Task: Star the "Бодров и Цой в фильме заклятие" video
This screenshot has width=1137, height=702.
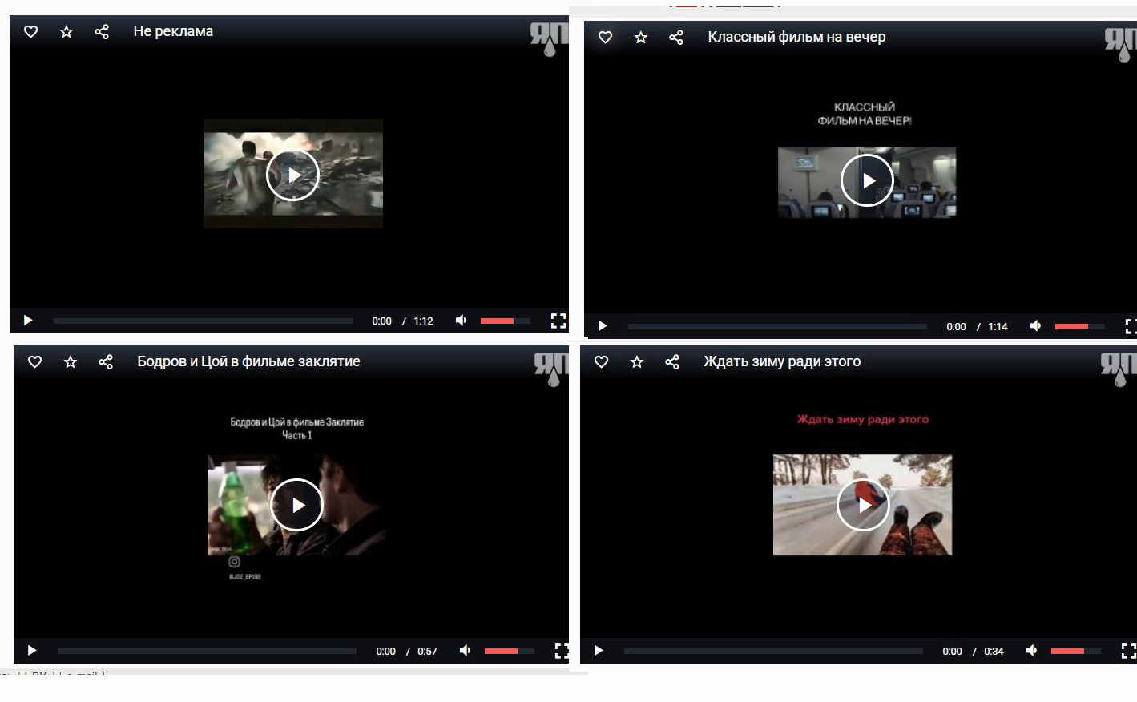Action: (x=71, y=361)
